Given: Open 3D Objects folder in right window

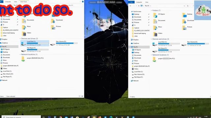Looking at the screenshot, I should [x=159, y=15].
